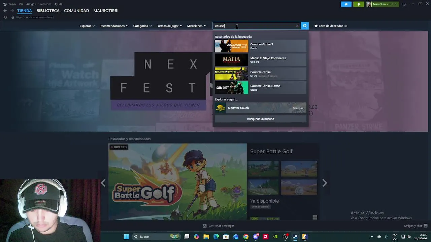
Task: Open AMD Software from the taskbar
Action: pos(266,237)
